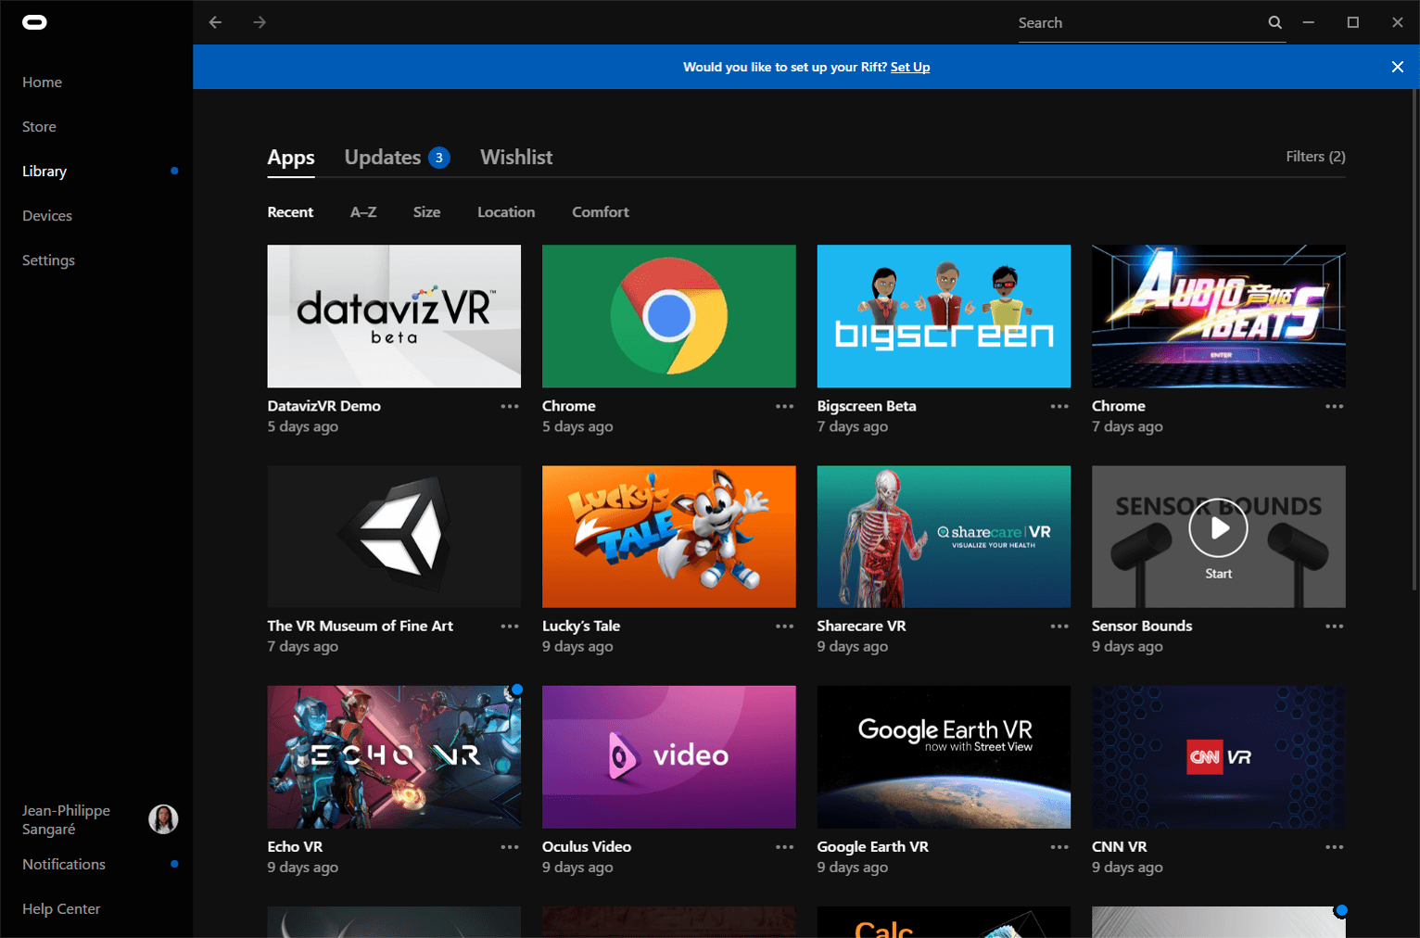Click Jean-Philippe Sangaré profile name

click(66, 819)
